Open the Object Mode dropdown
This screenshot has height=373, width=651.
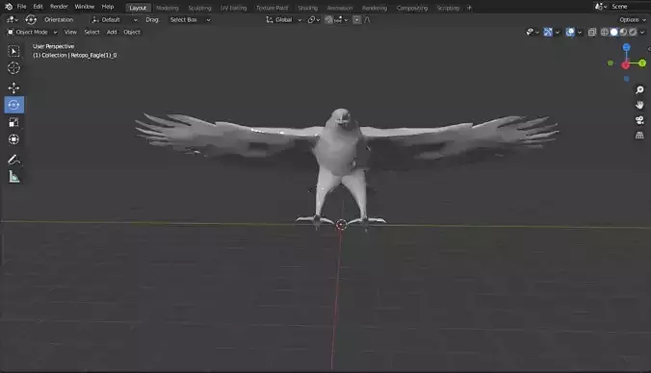(32, 32)
